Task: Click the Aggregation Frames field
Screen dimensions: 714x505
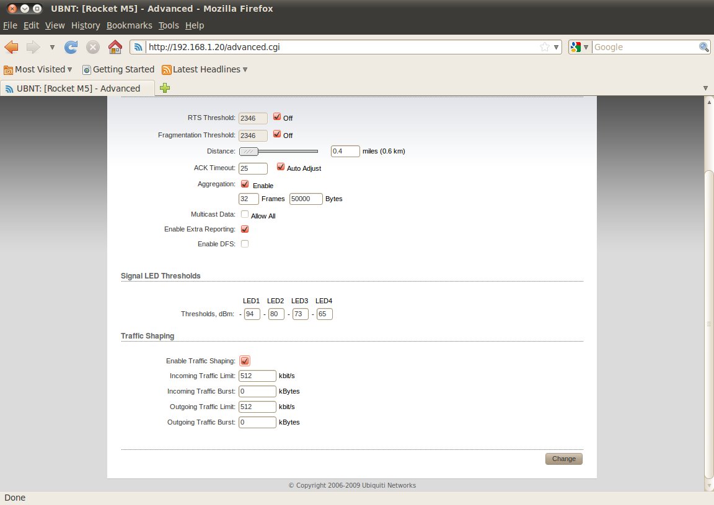Action: point(249,199)
